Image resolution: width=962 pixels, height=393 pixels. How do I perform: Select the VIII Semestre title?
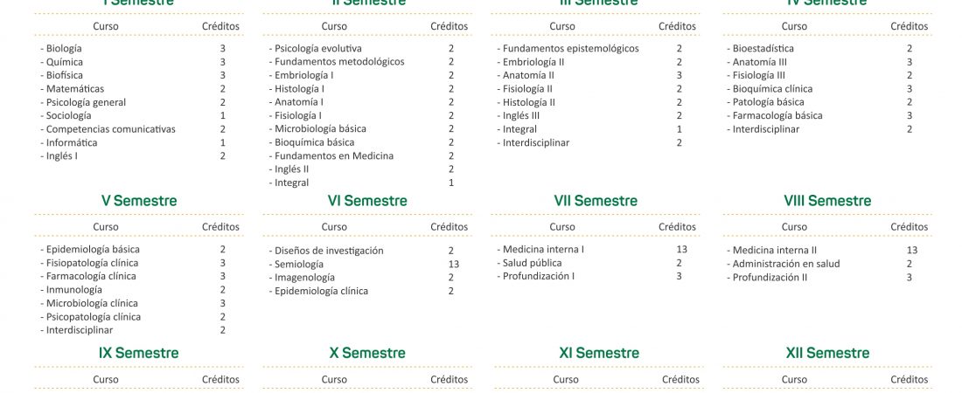click(x=826, y=201)
